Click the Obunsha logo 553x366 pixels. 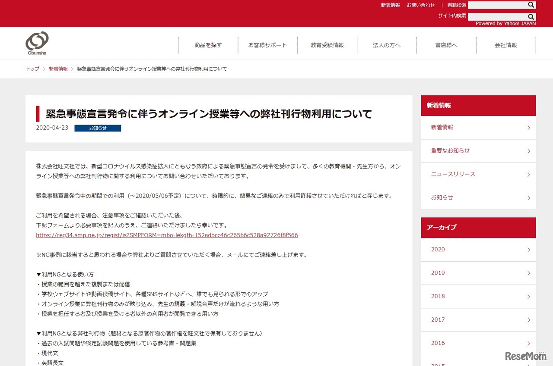click(37, 43)
